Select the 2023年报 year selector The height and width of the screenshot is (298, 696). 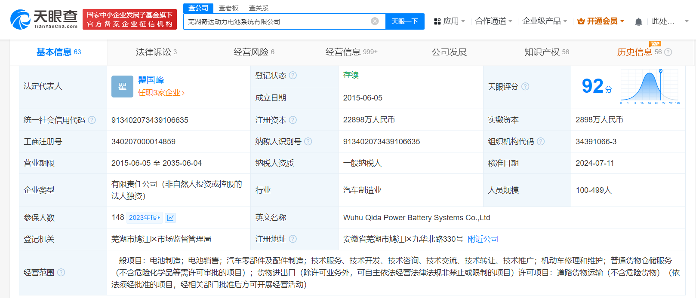tap(145, 218)
